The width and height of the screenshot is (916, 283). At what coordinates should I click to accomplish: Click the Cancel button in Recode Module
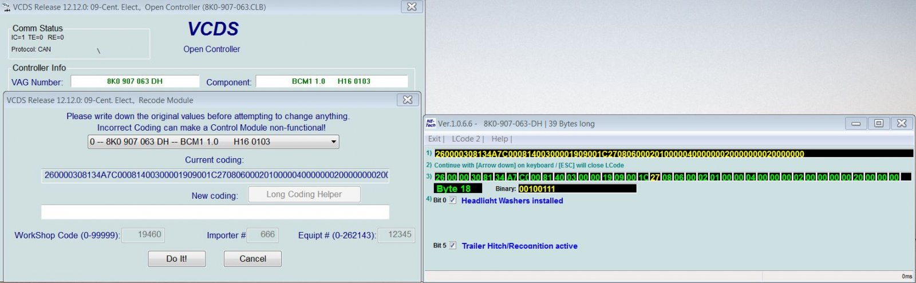pyautogui.click(x=252, y=259)
